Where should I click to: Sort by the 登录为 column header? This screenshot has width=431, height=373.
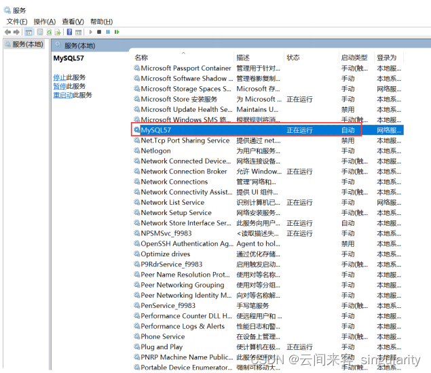[x=388, y=58]
